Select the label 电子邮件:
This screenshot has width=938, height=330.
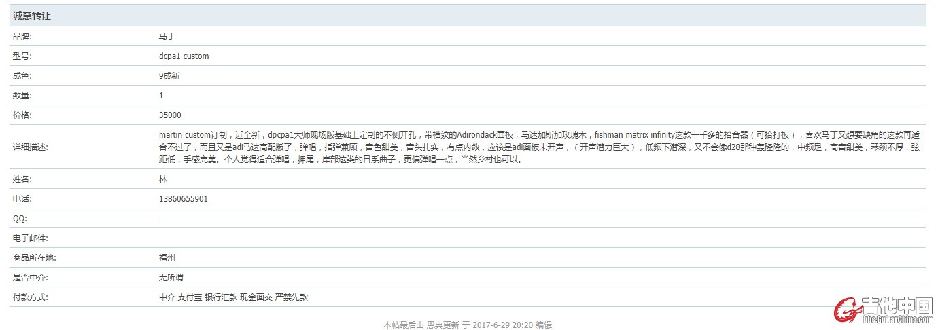tap(31, 238)
